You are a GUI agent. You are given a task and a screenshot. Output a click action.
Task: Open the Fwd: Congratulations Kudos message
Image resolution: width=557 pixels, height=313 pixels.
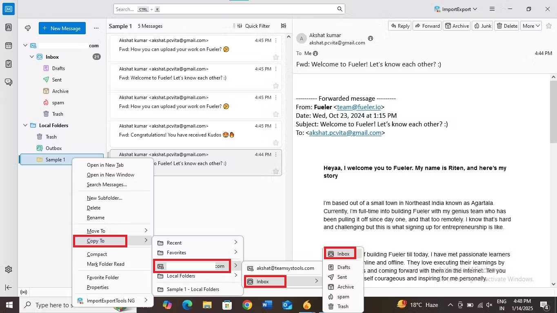coord(195,134)
